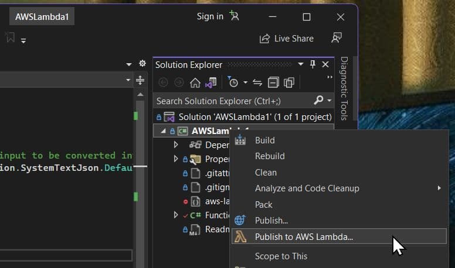Viewport: 455px width, 268px height.
Task: Click Sync with Active Document arrows
Action: coord(257,83)
